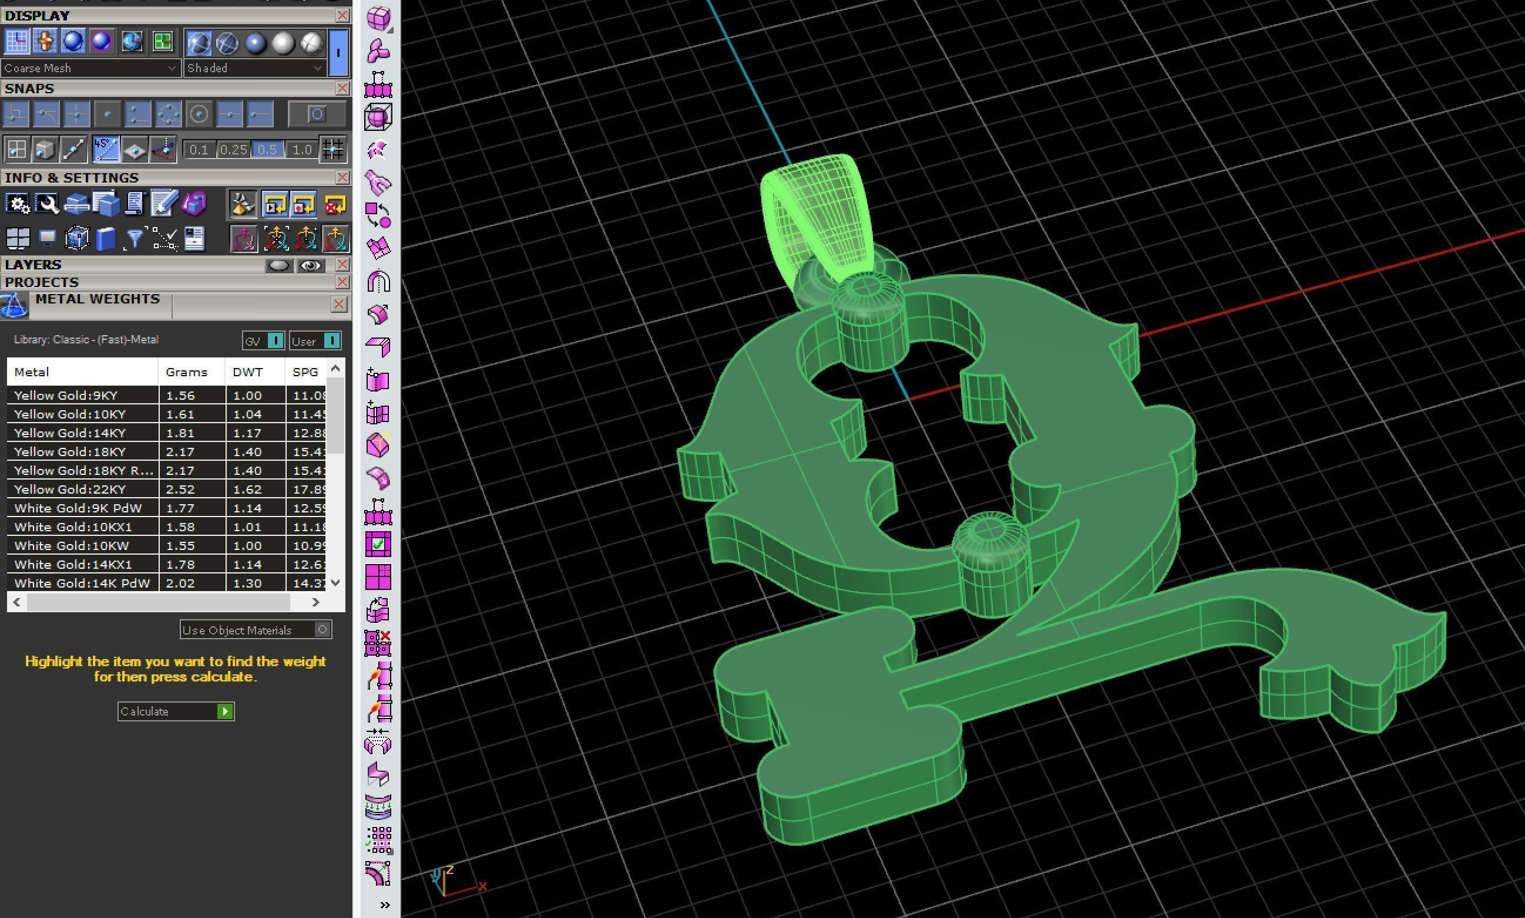Open the Coarse Mesh dropdown
The height and width of the screenshot is (918, 1525).
tap(90, 68)
